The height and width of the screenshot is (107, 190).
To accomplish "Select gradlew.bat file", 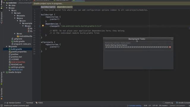I will pyautogui.click(x=15, y=57).
